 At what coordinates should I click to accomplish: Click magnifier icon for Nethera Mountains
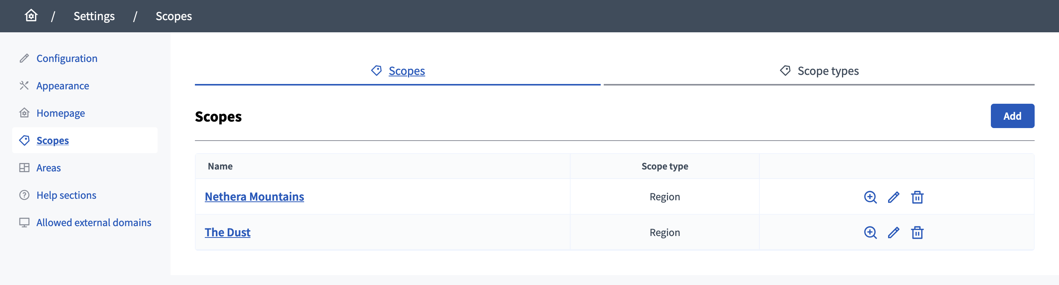click(870, 197)
